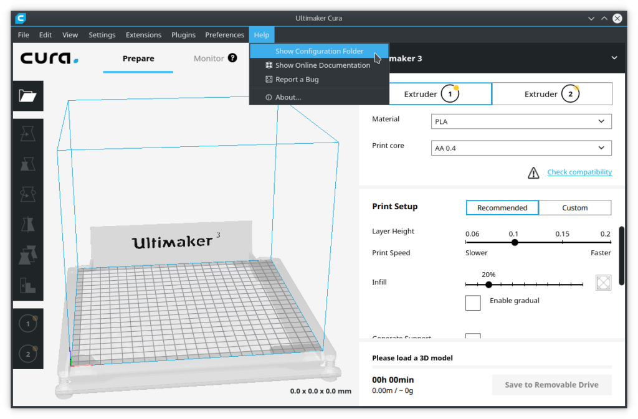Click the infill pattern preview icon
Image resolution: width=638 pixels, height=419 pixels.
[x=603, y=283]
